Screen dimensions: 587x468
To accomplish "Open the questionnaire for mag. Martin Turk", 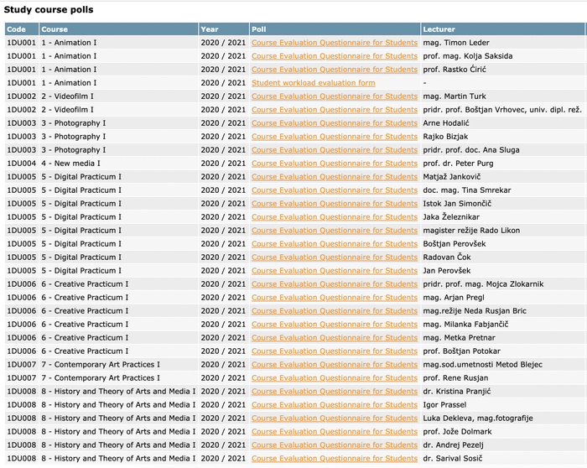I will (x=335, y=96).
